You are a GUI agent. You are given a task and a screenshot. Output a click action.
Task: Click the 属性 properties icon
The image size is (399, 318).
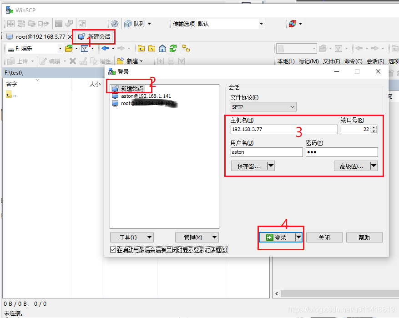click(x=94, y=61)
